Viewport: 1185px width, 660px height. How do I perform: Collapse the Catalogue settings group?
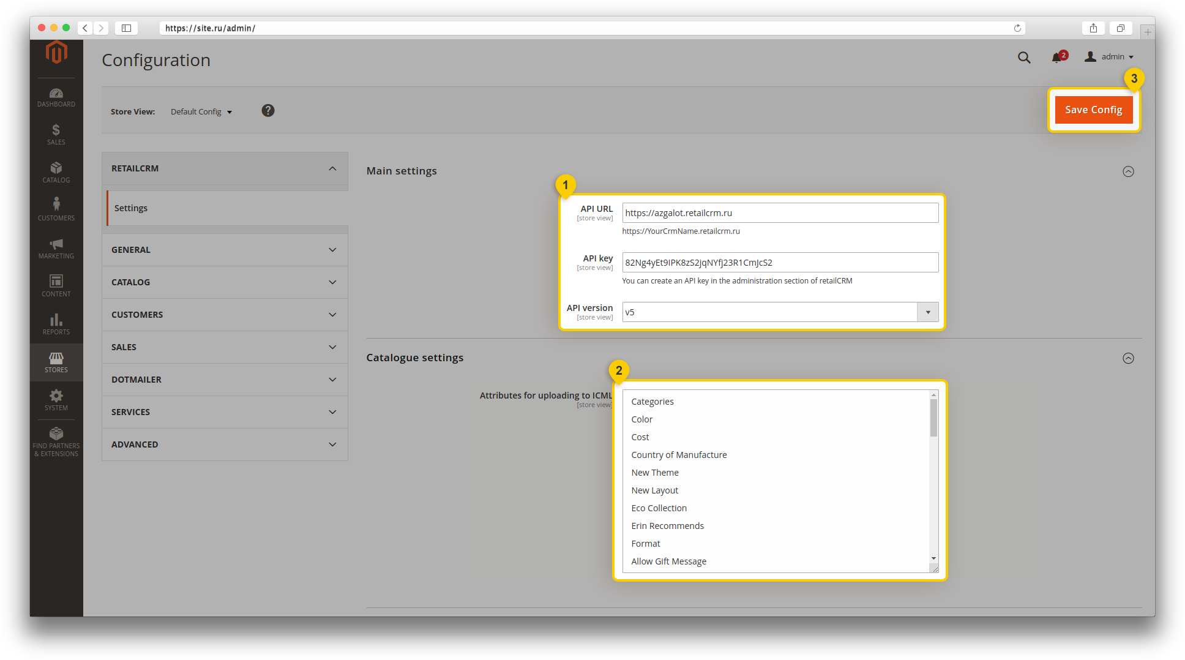pyautogui.click(x=1128, y=358)
